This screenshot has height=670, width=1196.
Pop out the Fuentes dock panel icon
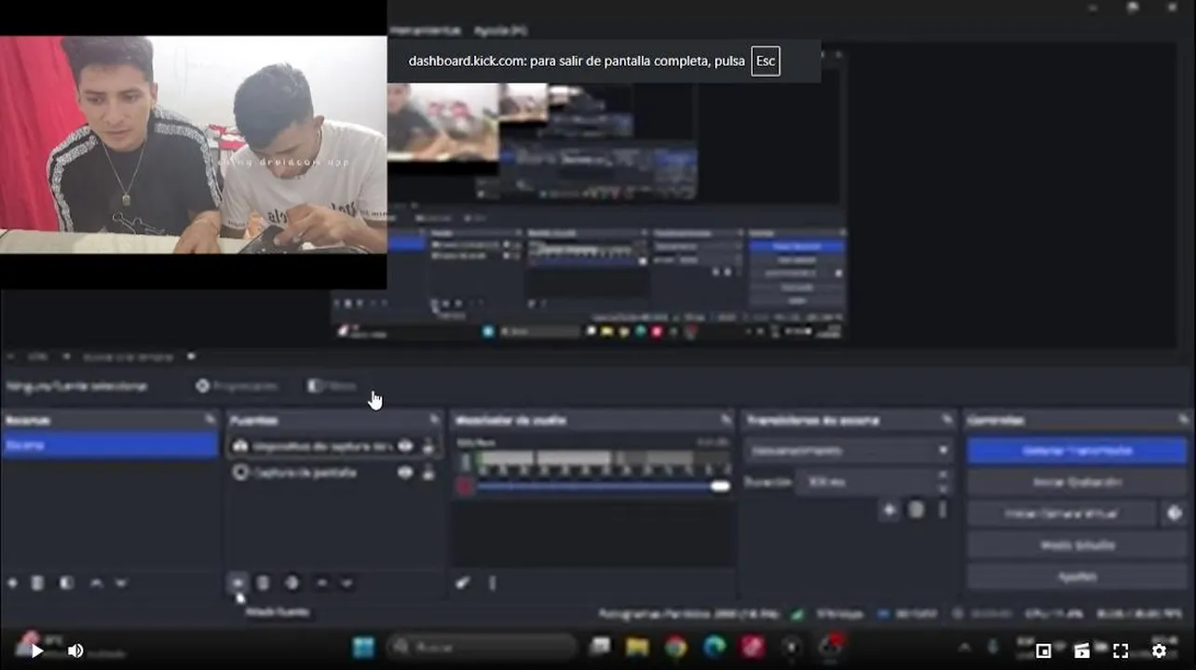pos(434,421)
